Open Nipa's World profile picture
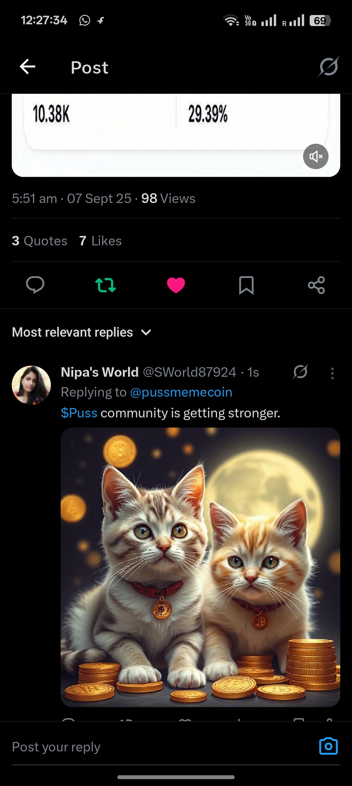352x786 pixels. click(x=31, y=385)
